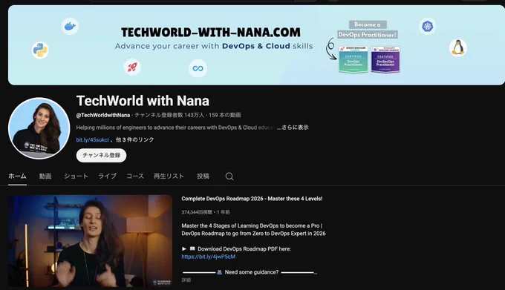Click the TECHWORLD-WITH-NANA.COM banner heading
This screenshot has height=290, width=505.
pyautogui.click(x=211, y=32)
